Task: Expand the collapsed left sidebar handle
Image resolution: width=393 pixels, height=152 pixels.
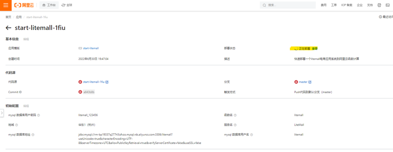Action: (x=1, y=113)
